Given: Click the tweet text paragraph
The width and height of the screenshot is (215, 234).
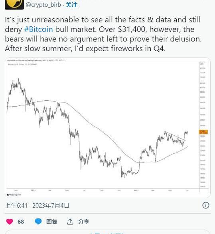Looking at the screenshot, I should [x=103, y=34].
